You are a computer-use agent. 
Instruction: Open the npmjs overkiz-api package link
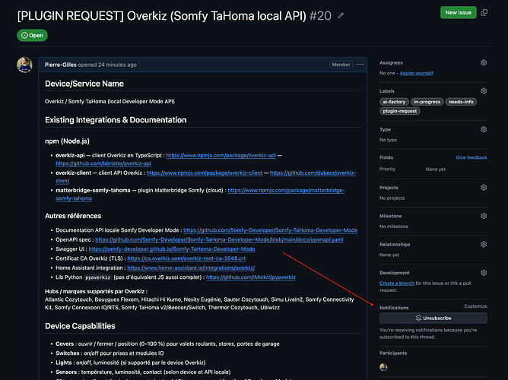pos(221,155)
